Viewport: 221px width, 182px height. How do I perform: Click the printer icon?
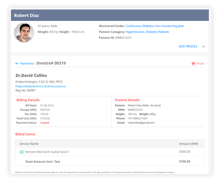(x=193, y=63)
